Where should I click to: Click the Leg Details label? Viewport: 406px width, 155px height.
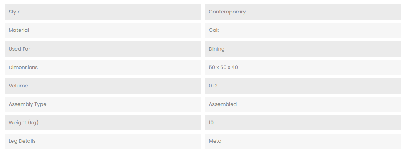(x=22, y=141)
